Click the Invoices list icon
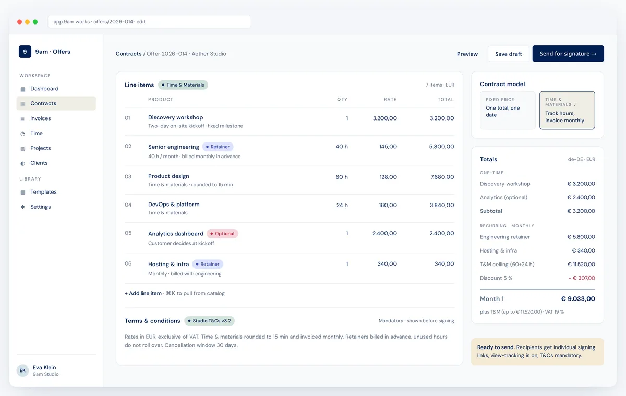 (x=22, y=119)
